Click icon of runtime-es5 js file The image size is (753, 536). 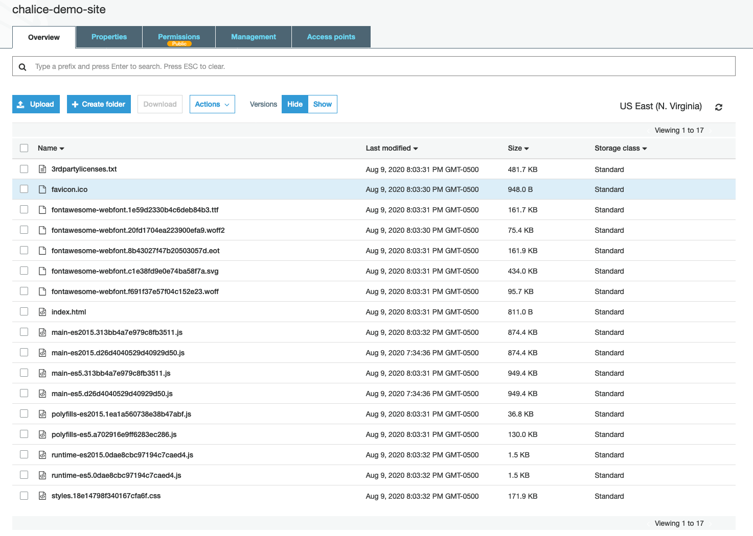click(x=43, y=475)
